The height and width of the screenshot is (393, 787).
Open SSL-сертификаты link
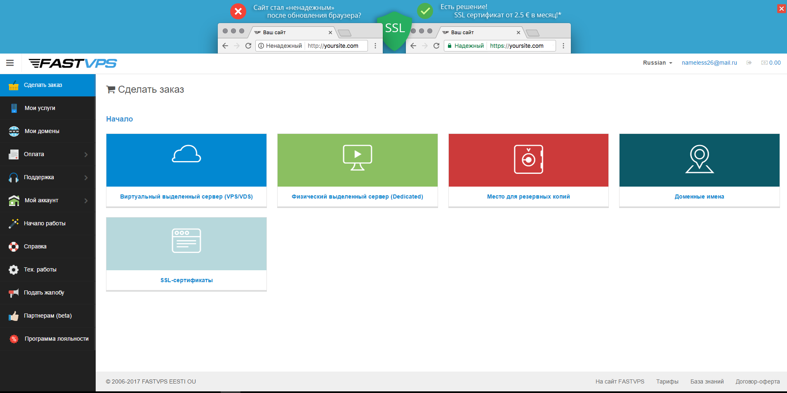click(186, 280)
